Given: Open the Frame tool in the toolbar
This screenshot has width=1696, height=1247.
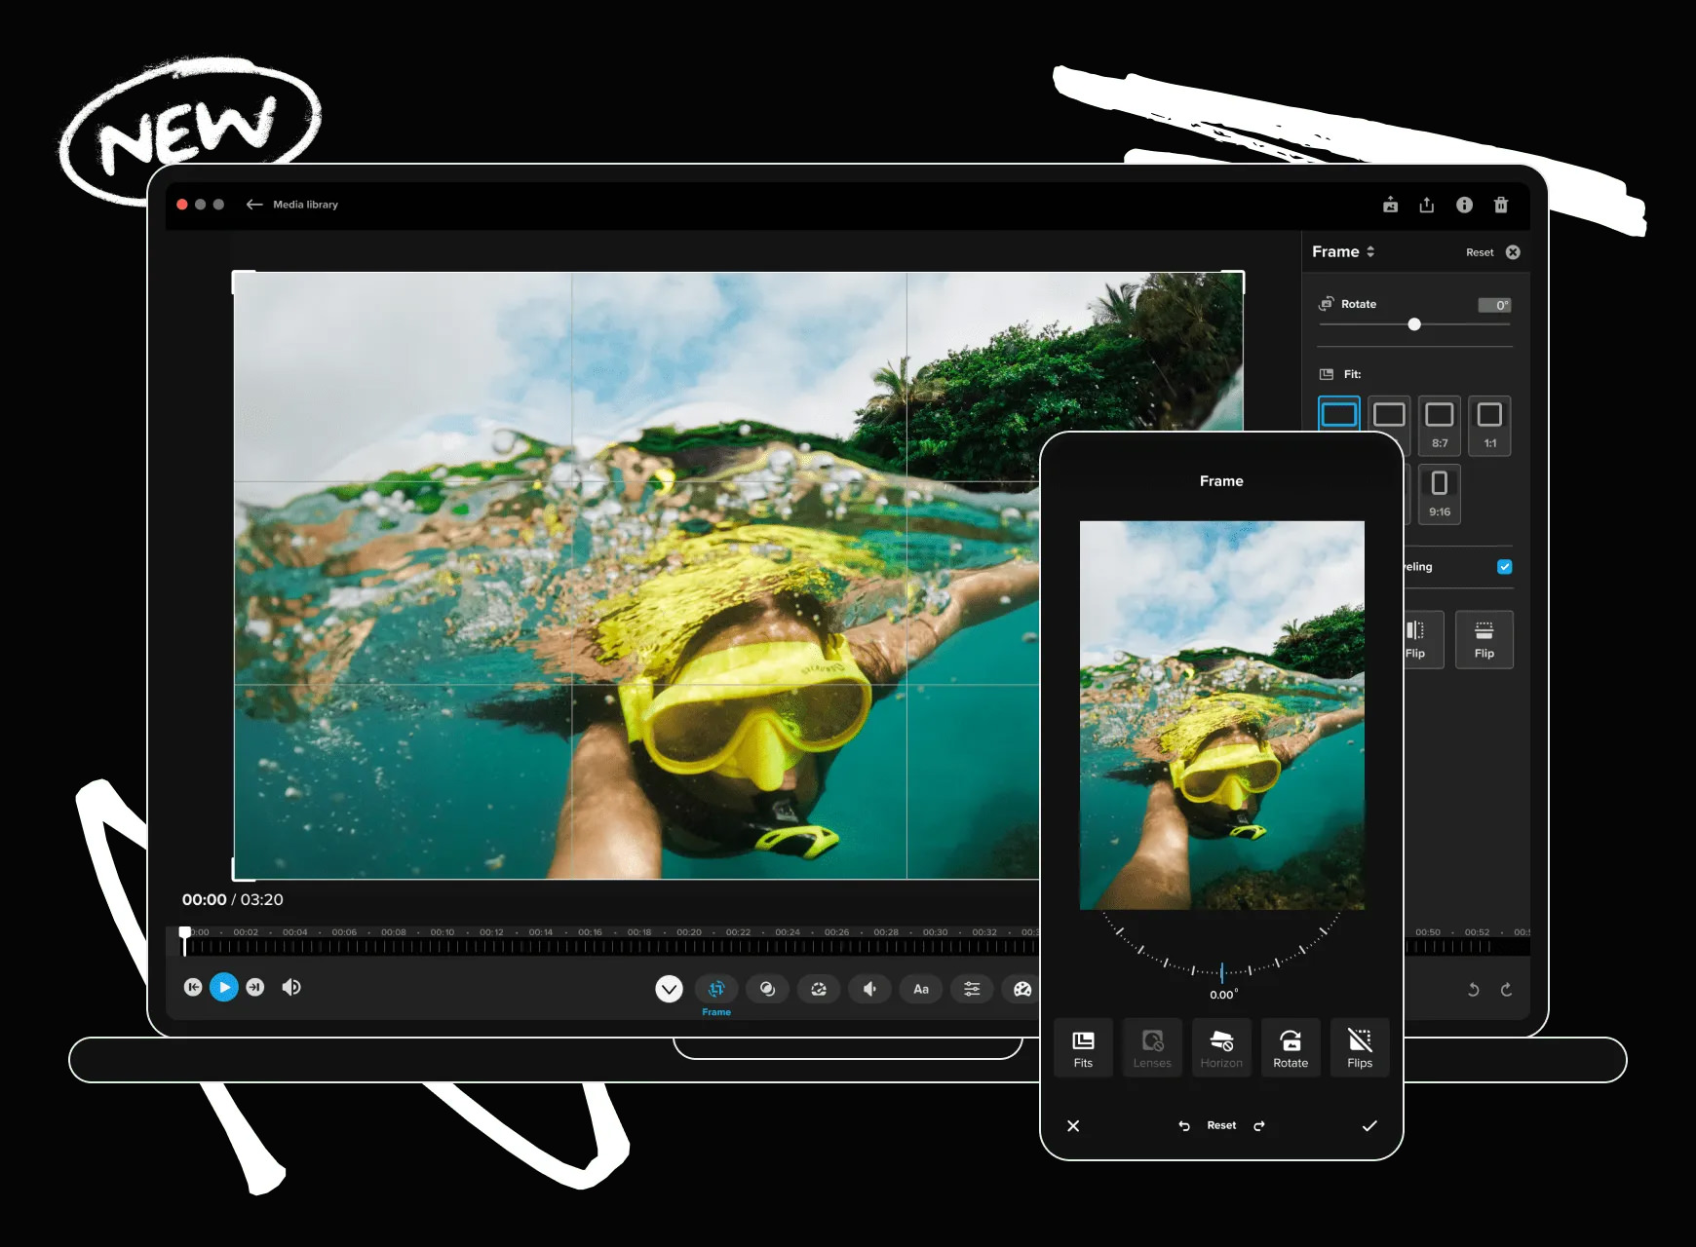Looking at the screenshot, I should [716, 989].
